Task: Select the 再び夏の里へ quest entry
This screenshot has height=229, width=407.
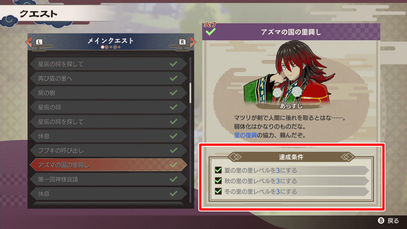Action: [x=109, y=79]
